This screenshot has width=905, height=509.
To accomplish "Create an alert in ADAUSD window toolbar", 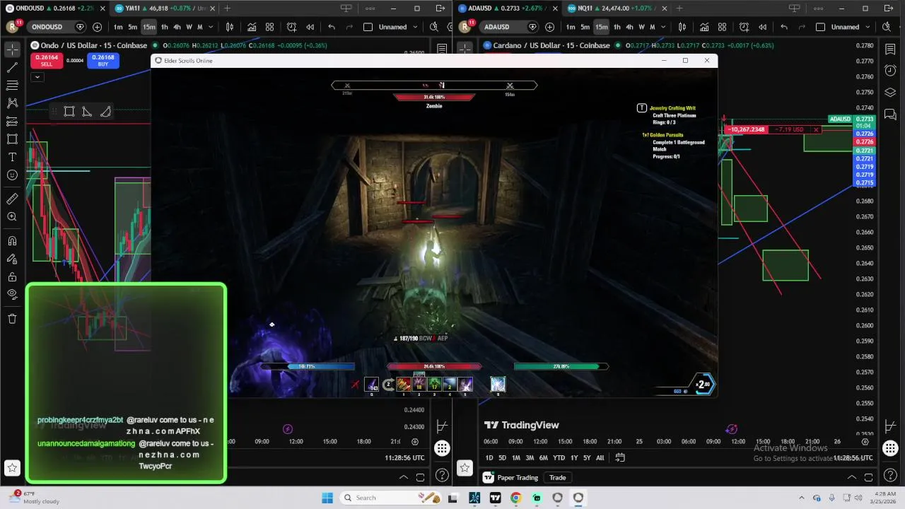I will coord(744,27).
